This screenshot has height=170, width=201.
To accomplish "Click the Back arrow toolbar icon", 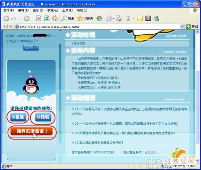I will [6, 18].
